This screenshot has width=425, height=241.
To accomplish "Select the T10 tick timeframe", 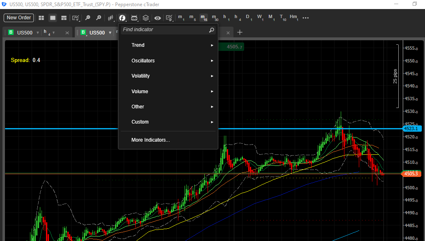I will 283,18.
